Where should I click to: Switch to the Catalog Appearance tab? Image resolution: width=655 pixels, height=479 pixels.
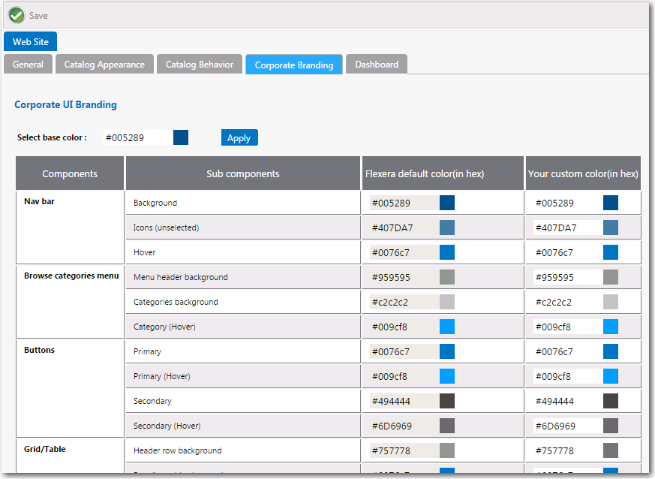click(x=104, y=65)
